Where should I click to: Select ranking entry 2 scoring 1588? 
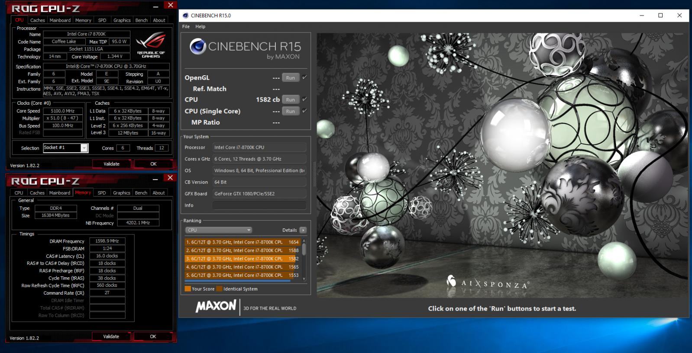click(x=243, y=250)
